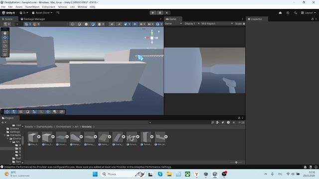Toggle 2D scene view mode

tap(112, 24)
